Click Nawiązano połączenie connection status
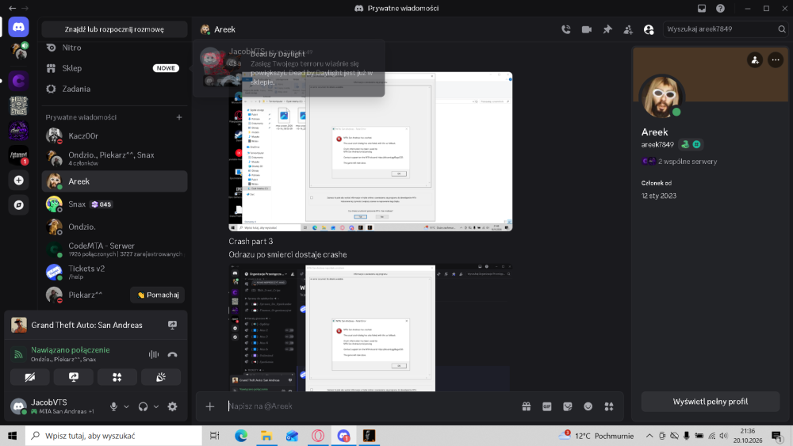This screenshot has width=793, height=446. point(71,350)
